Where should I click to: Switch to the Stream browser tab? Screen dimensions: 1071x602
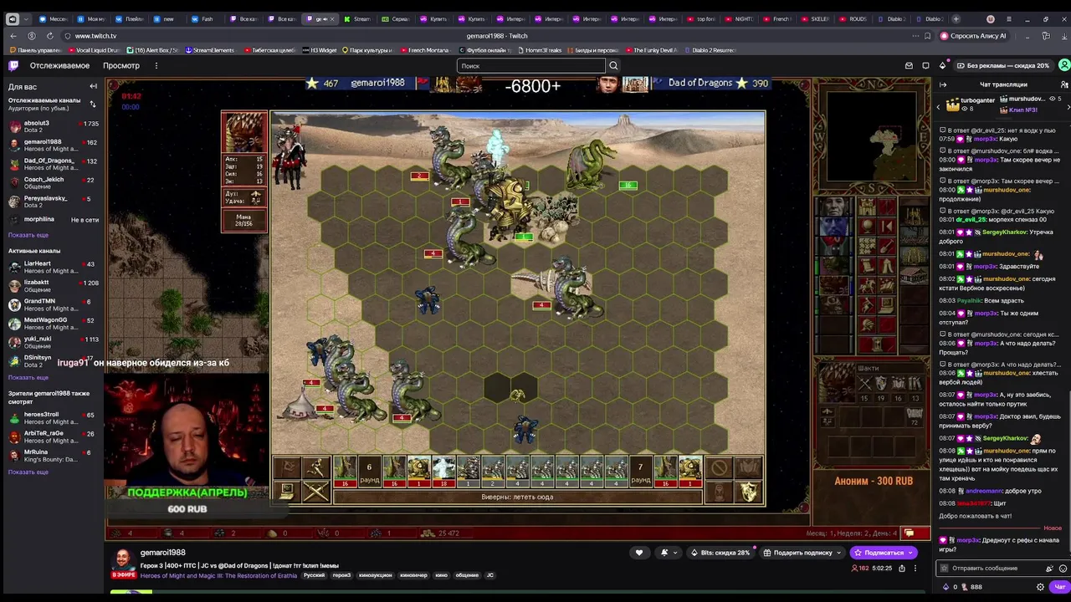pyautogui.click(x=356, y=18)
